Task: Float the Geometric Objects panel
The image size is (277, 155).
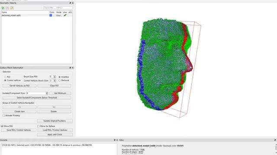Action: coord(70,3)
